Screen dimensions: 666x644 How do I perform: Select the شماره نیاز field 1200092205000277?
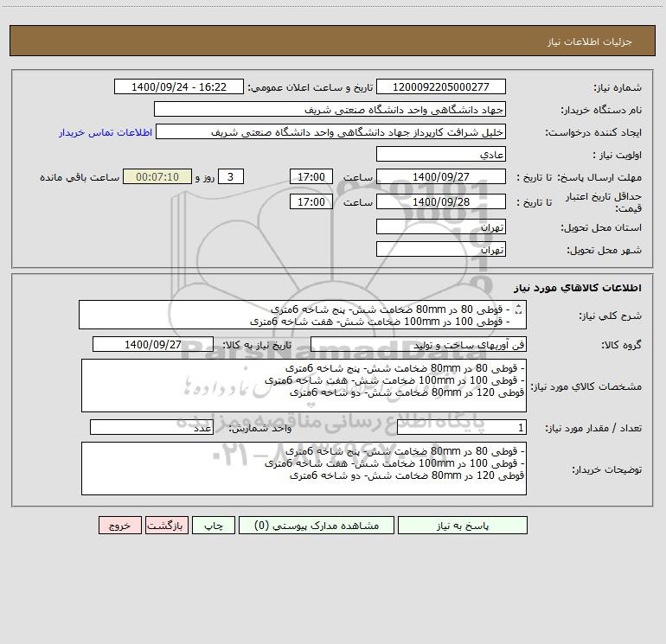[x=441, y=86]
